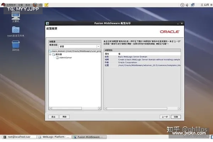Minimize the Fusion Middleware wizard window
This screenshot has width=213, height=142.
click(178, 23)
